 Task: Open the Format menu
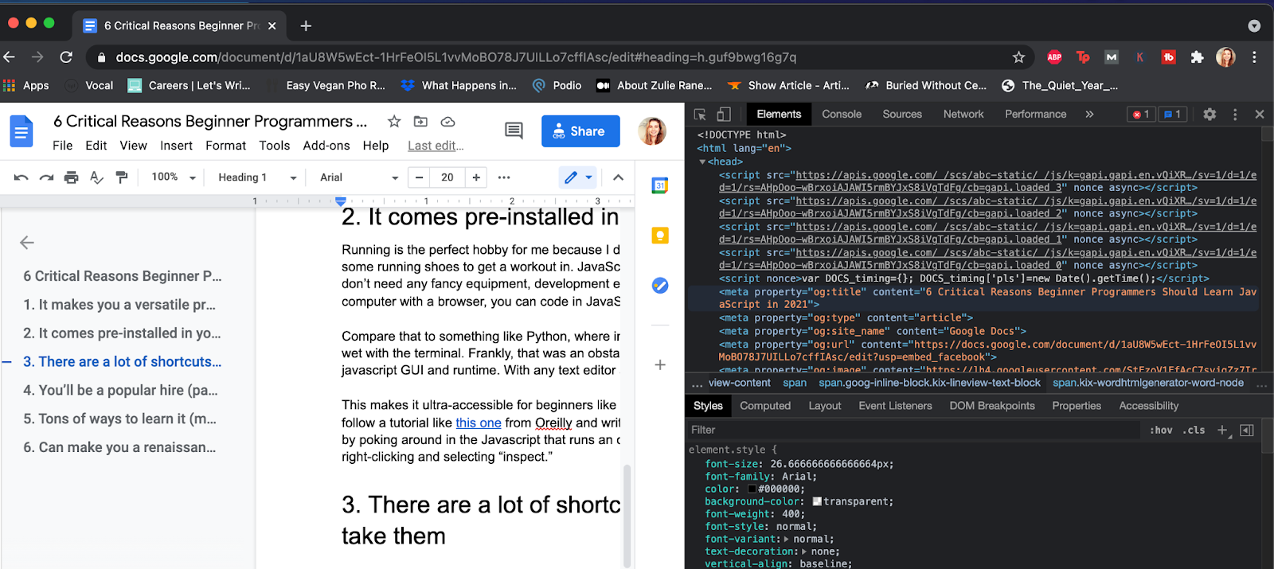[225, 146]
